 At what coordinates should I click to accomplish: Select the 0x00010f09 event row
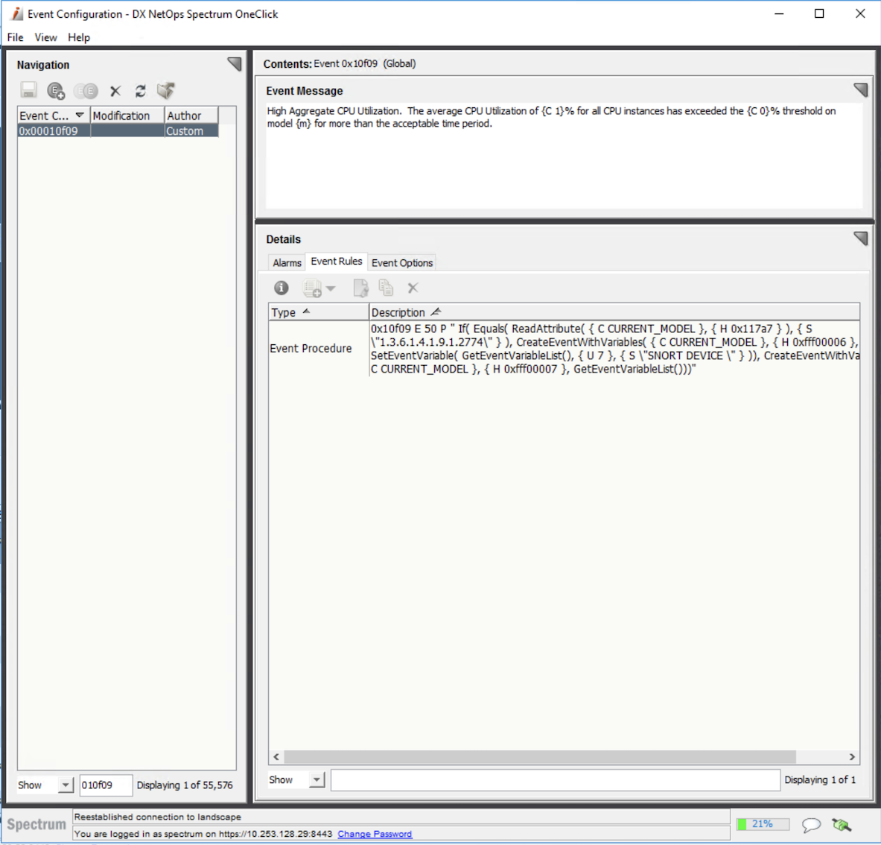[118, 131]
